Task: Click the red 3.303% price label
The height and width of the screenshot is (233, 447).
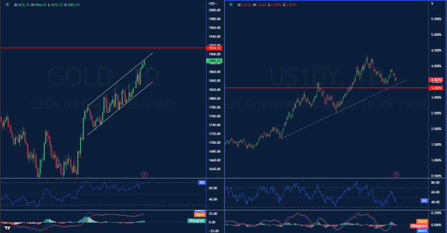Action: click(436, 88)
